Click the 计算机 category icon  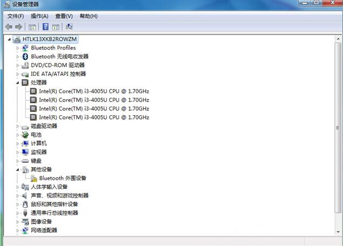(25, 143)
